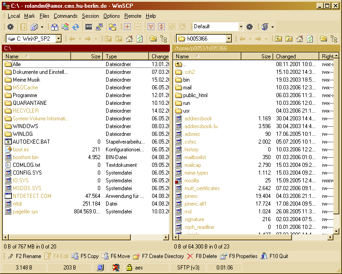Expand the remote directory h0053l66 dropdown
This screenshot has width=342, height=274.
coord(229,39)
